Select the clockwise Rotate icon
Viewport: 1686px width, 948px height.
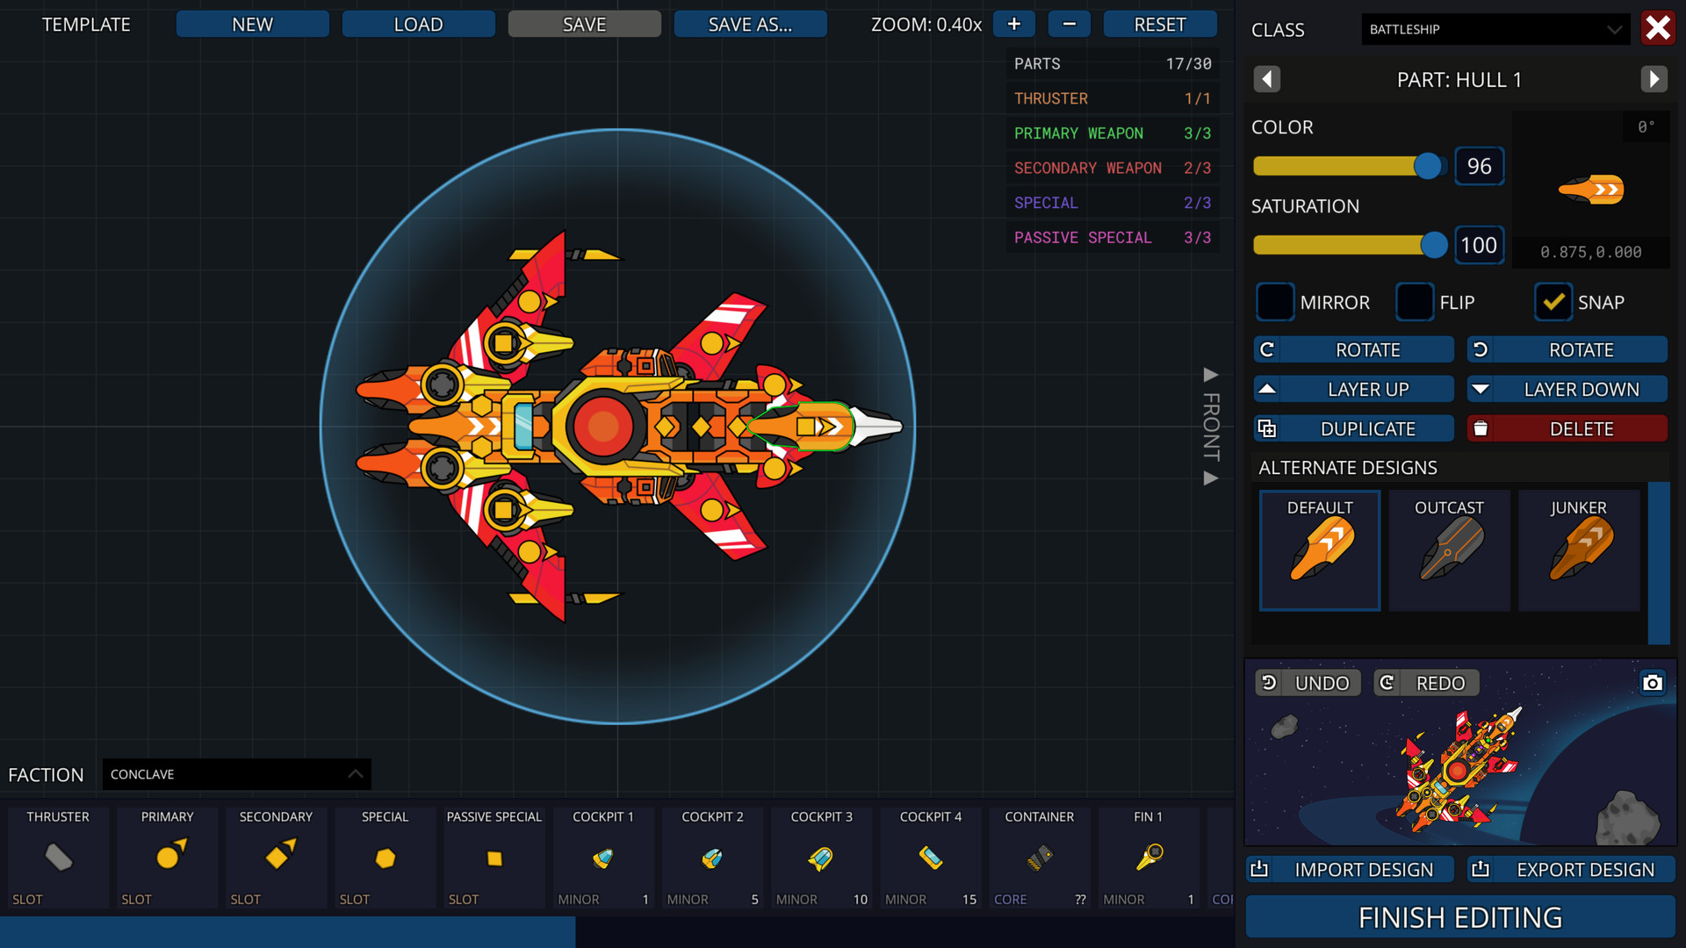[1267, 349]
